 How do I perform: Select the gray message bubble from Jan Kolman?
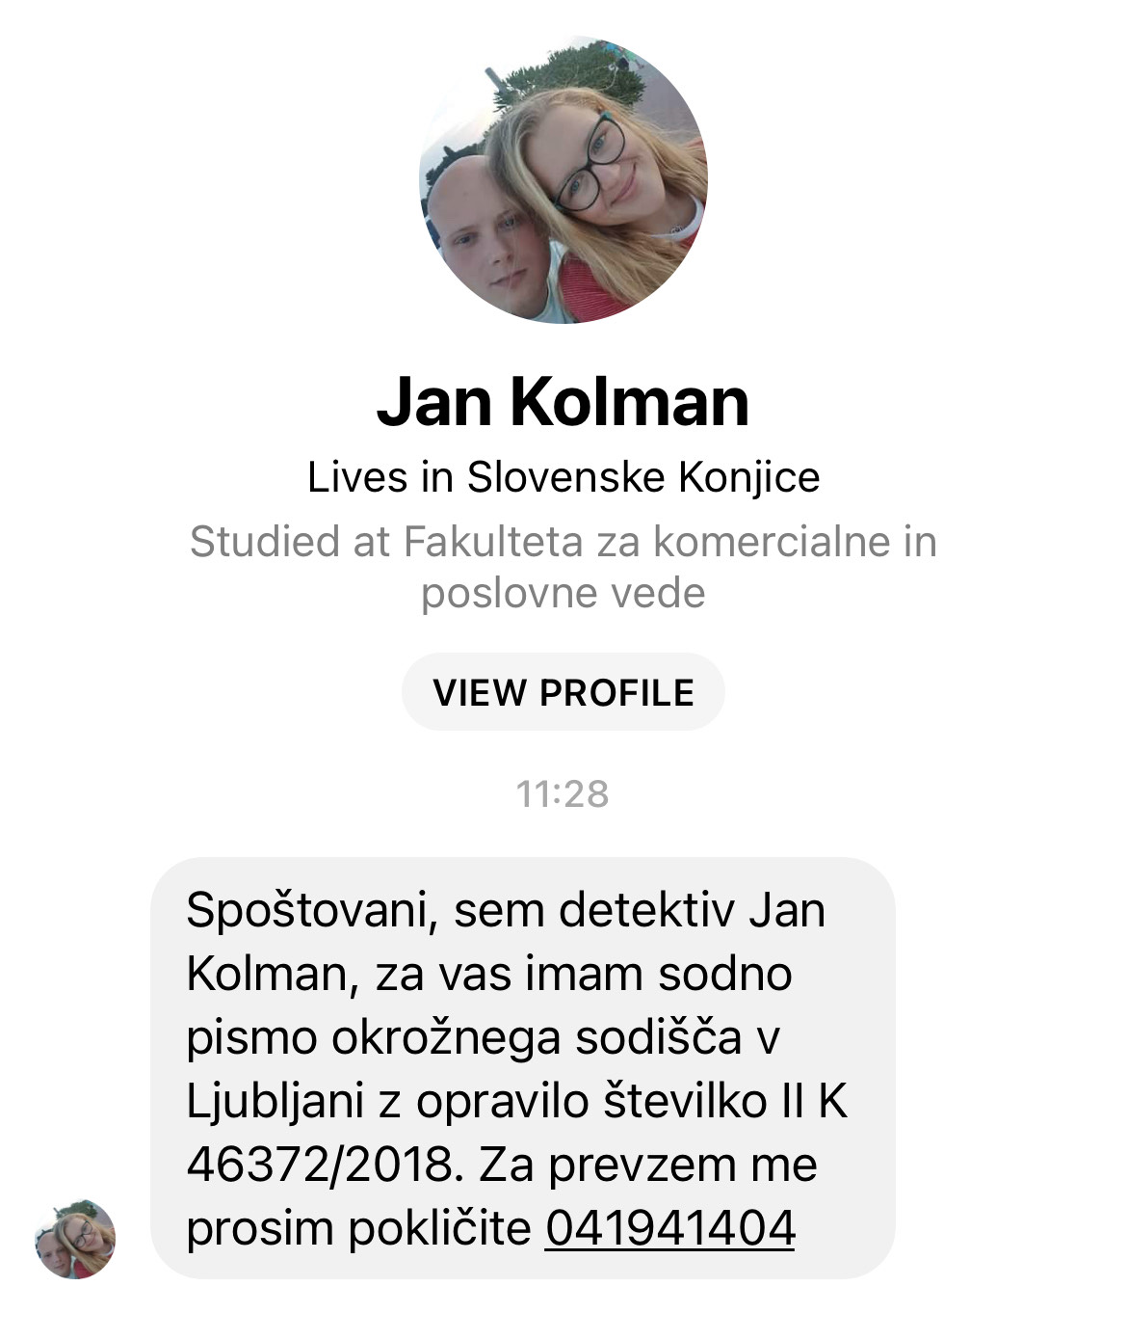(x=523, y=1068)
